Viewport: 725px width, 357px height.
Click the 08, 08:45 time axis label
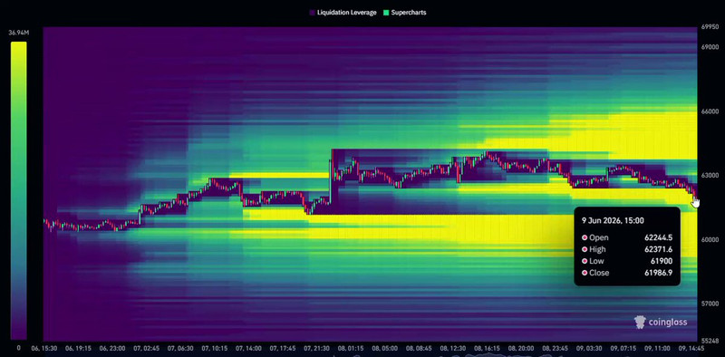pos(419,348)
